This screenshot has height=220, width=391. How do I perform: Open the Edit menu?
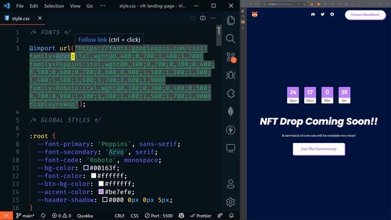(34, 6)
